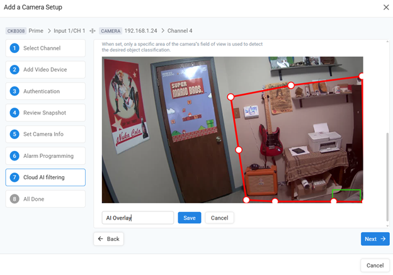Save the AI overlay region
Viewport: 393px width, 275px height.
189,218
